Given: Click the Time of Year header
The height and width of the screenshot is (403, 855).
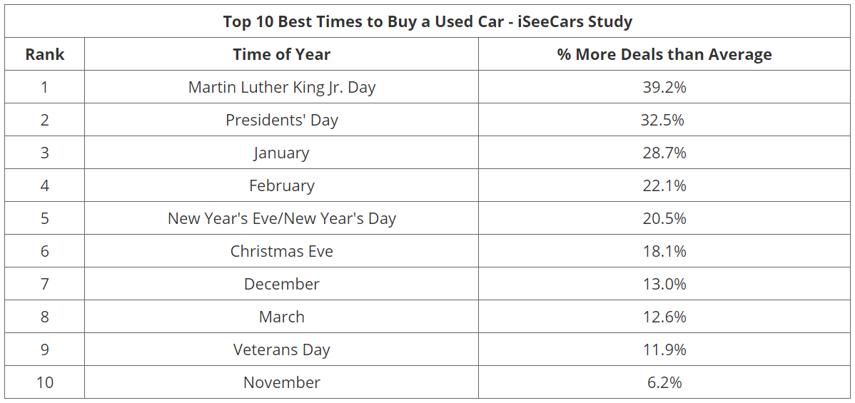Looking at the screenshot, I should coord(281,54).
